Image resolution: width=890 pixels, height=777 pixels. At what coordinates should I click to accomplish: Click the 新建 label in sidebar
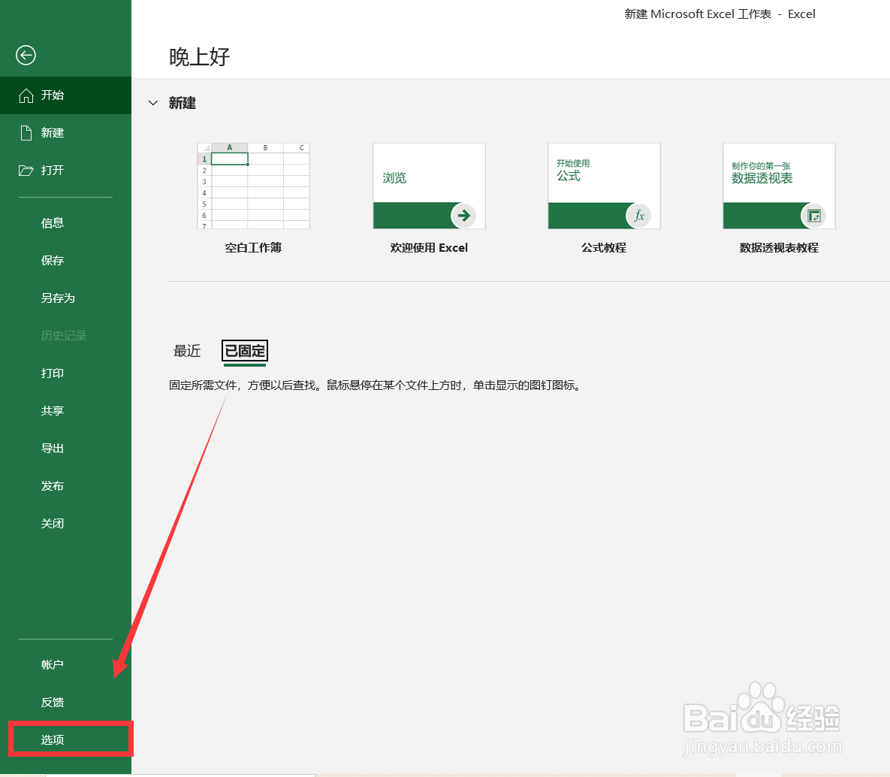click(x=53, y=133)
